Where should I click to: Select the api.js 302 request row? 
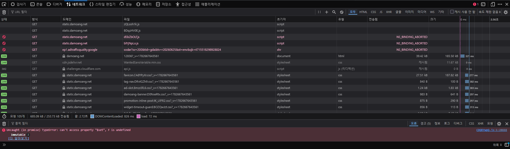pos(255,69)
